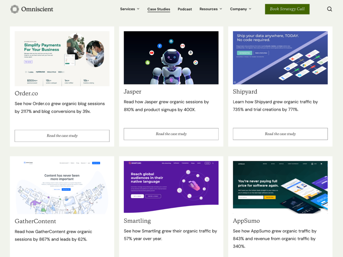
Task: Open the AppSumo screenshot thumbnail
Action: coord(280,187)
